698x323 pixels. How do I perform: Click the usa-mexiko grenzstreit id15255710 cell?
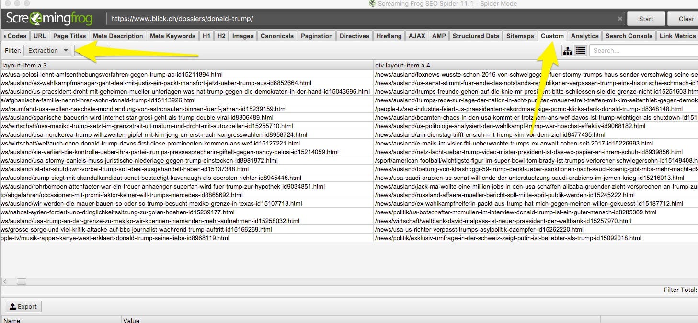(187, 126)
